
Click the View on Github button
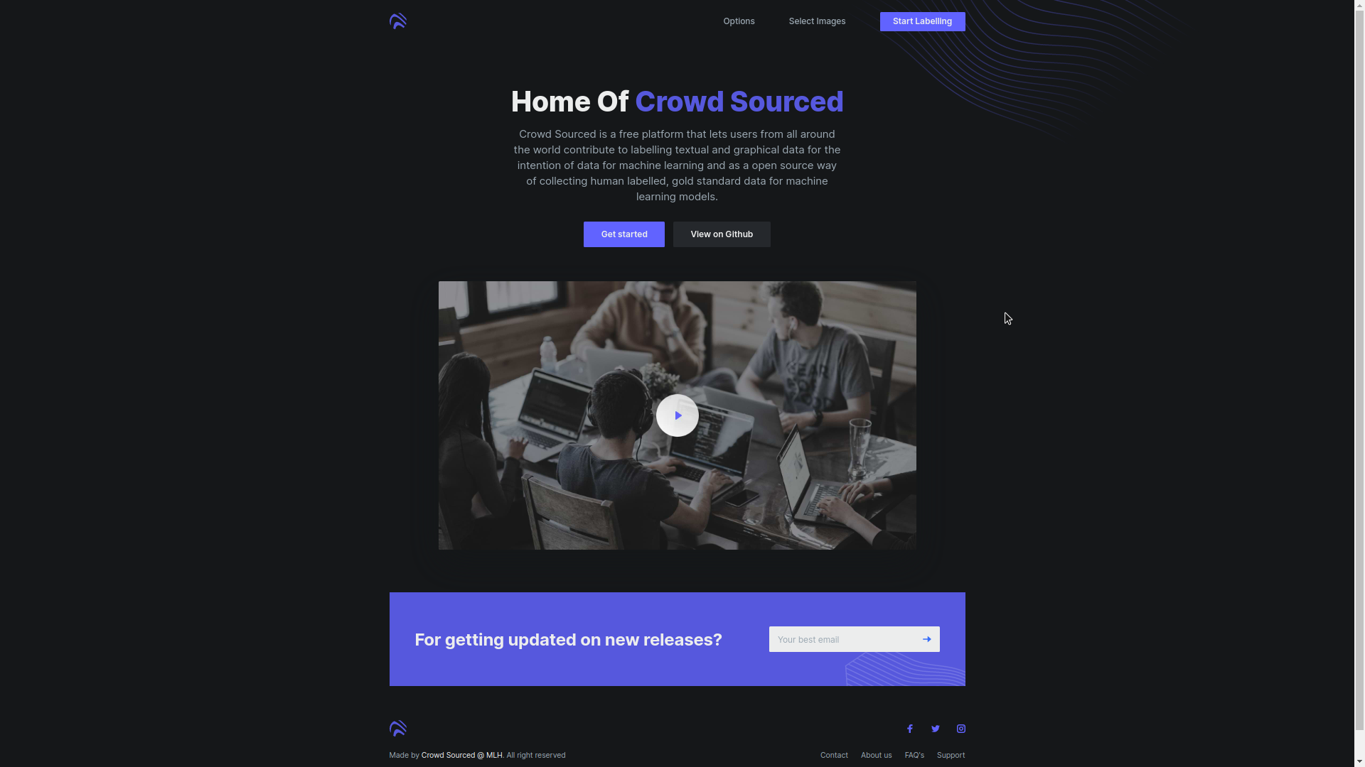pyautogui.click(x=721, y=234)
